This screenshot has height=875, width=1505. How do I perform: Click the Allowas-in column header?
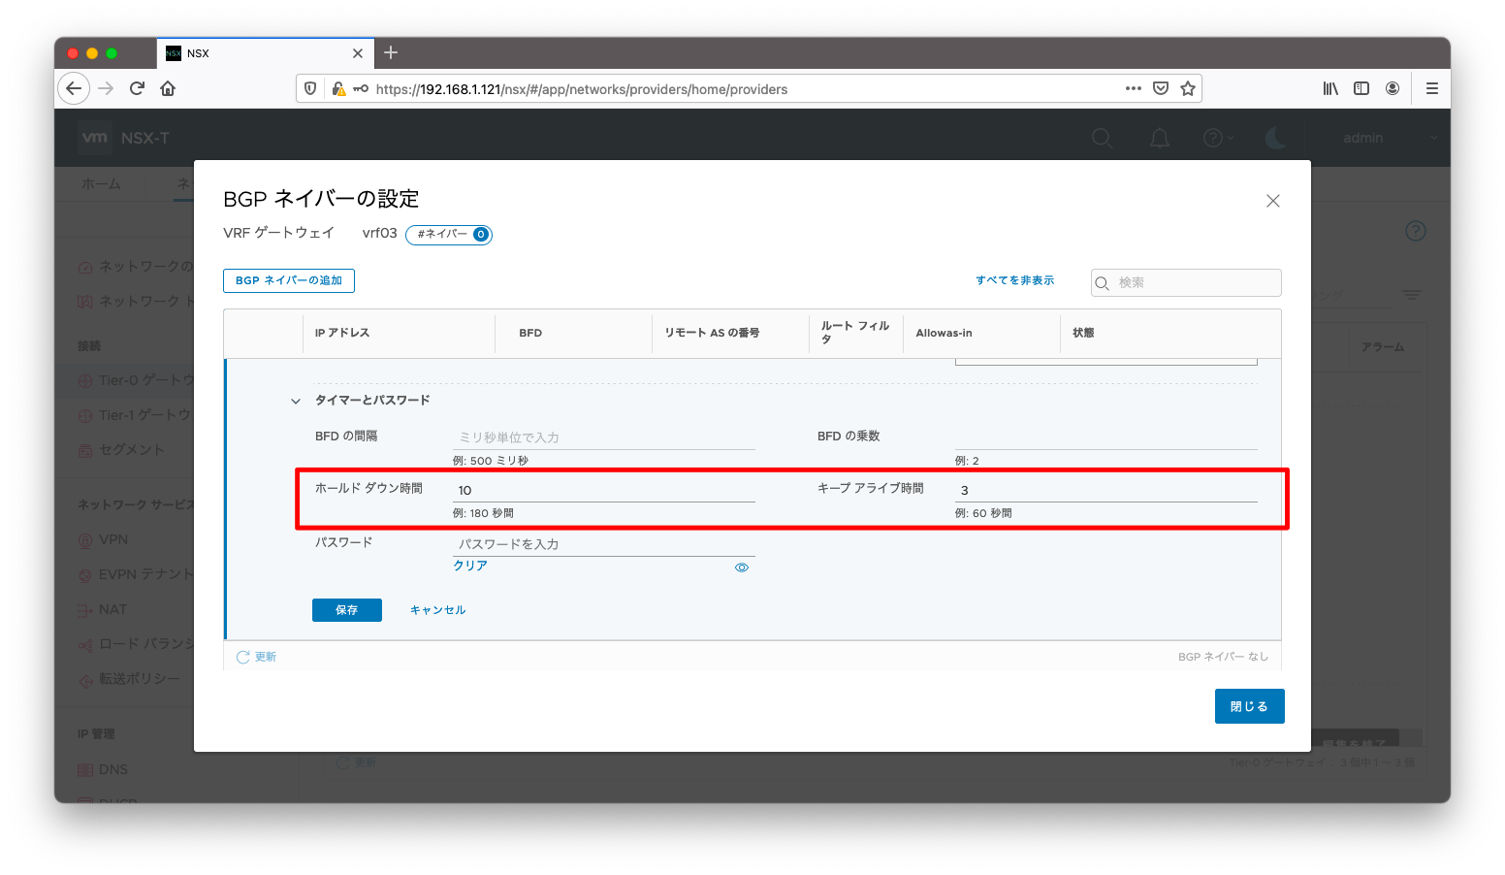click(944, 333)
